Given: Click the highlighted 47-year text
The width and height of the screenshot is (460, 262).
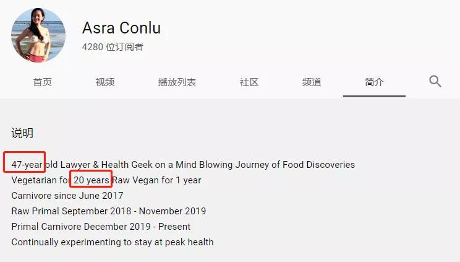Looking at the screenshot, I should [27, 164].
